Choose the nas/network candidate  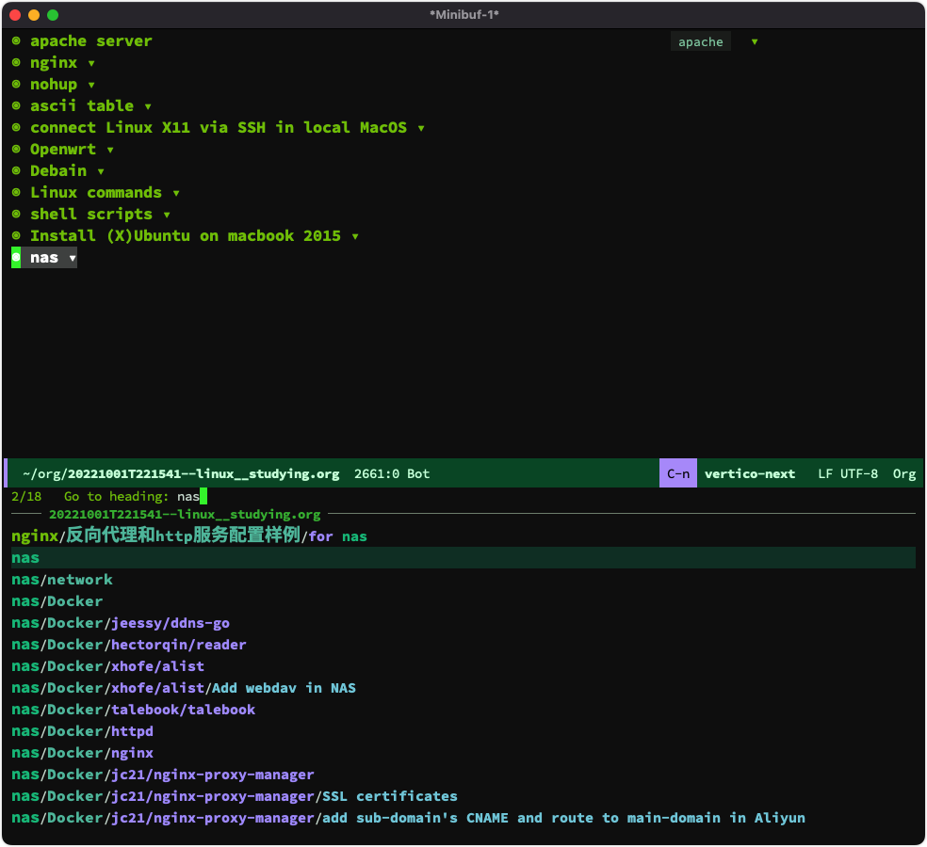click(62, 580)
